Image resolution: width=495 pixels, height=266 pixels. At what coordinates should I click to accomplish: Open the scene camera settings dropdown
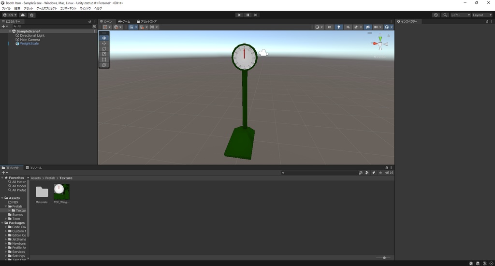click(378, 27)
